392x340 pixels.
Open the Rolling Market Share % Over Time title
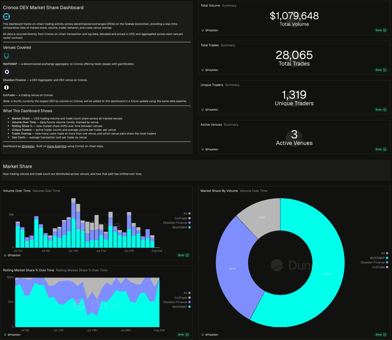pyautogui.click(x=28, y=270)
